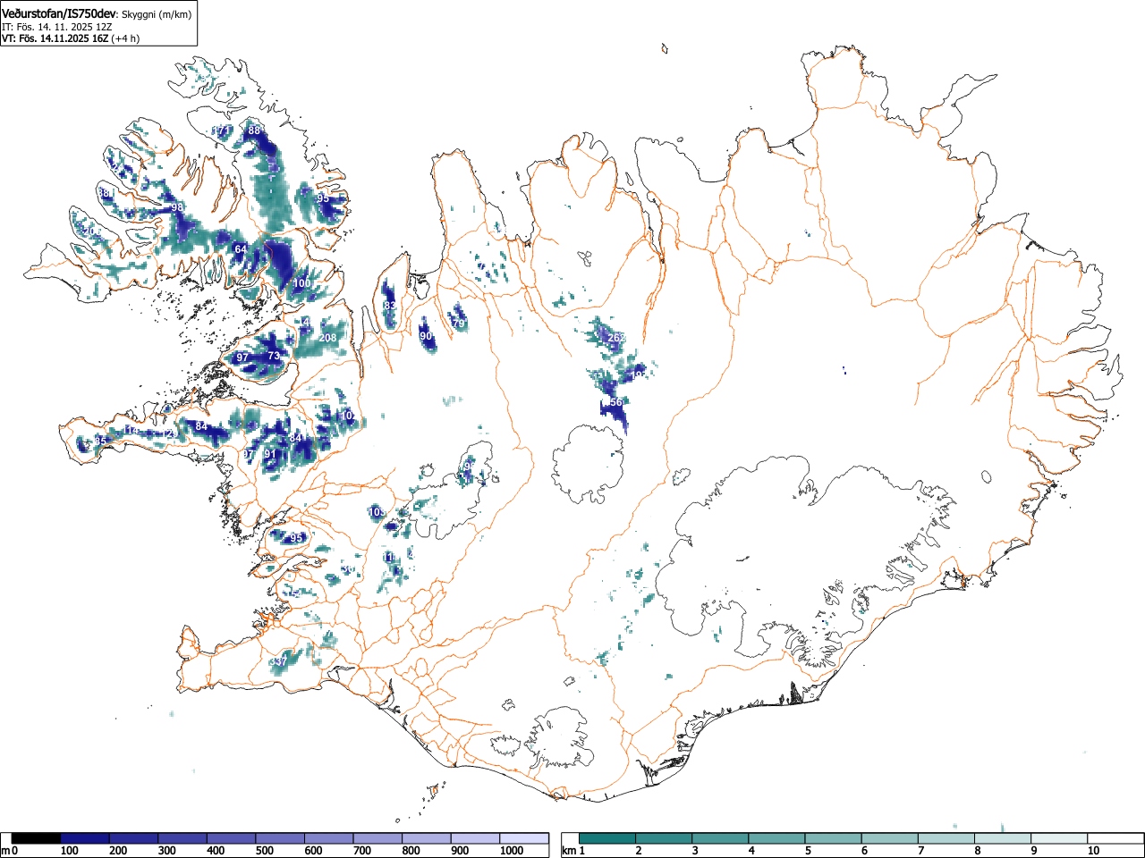
Task: Select the 800–900 m lavender legend swatch
Action: 427,838
